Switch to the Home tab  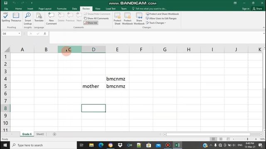(x=18, y=9)
